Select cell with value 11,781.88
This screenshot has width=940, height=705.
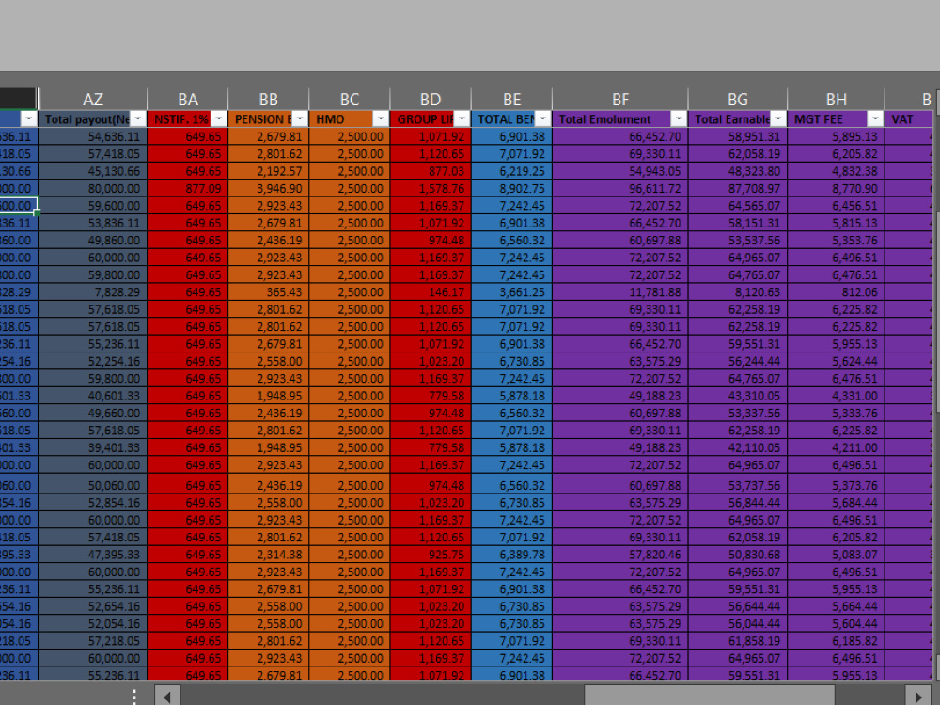619,292
